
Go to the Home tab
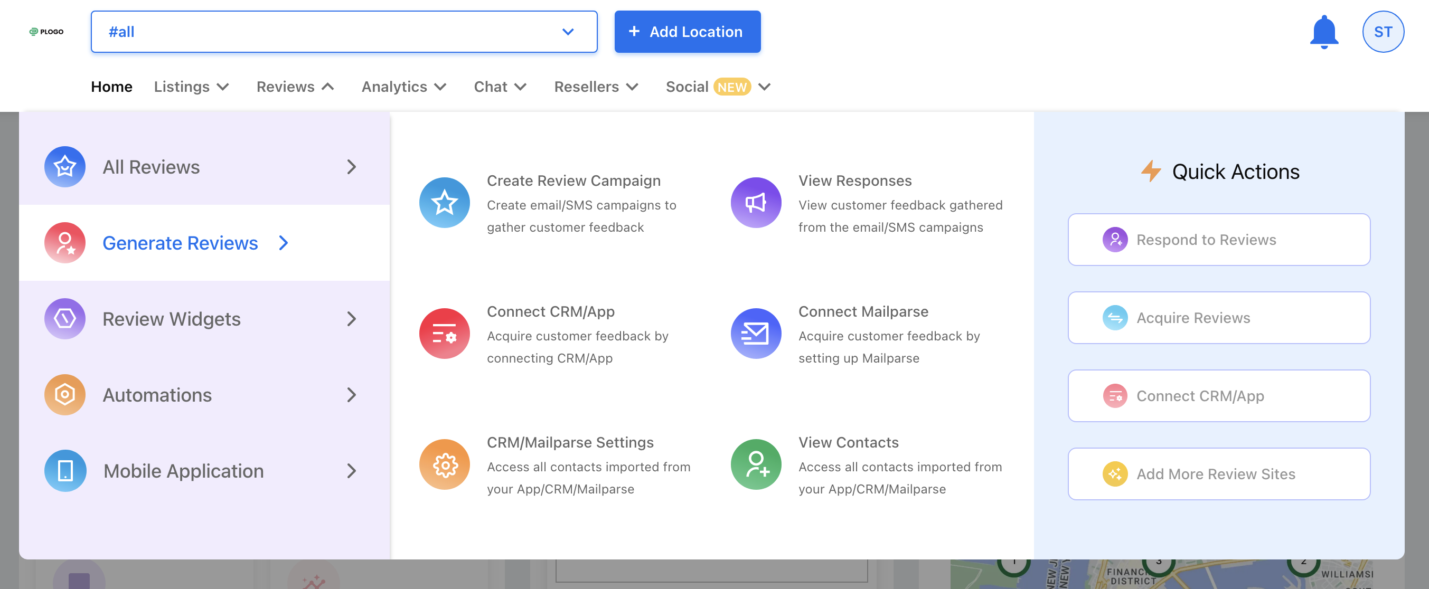point(111,87)
